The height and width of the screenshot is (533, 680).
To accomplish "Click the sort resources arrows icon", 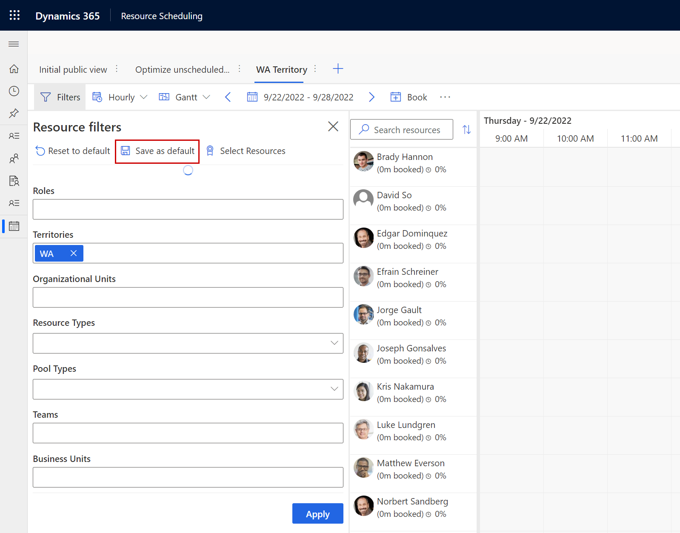I will click(466, 130).
